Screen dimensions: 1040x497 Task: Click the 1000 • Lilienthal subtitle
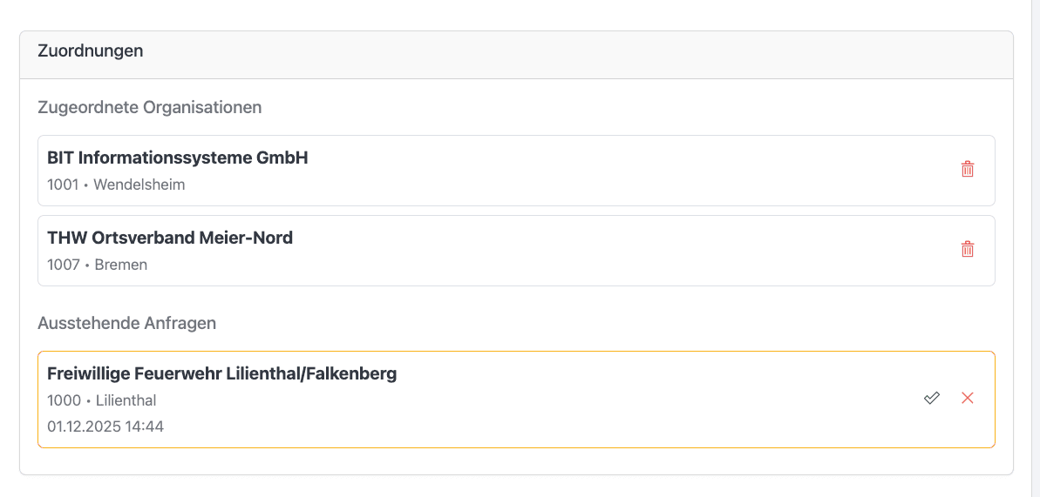[x=102, y=400]
